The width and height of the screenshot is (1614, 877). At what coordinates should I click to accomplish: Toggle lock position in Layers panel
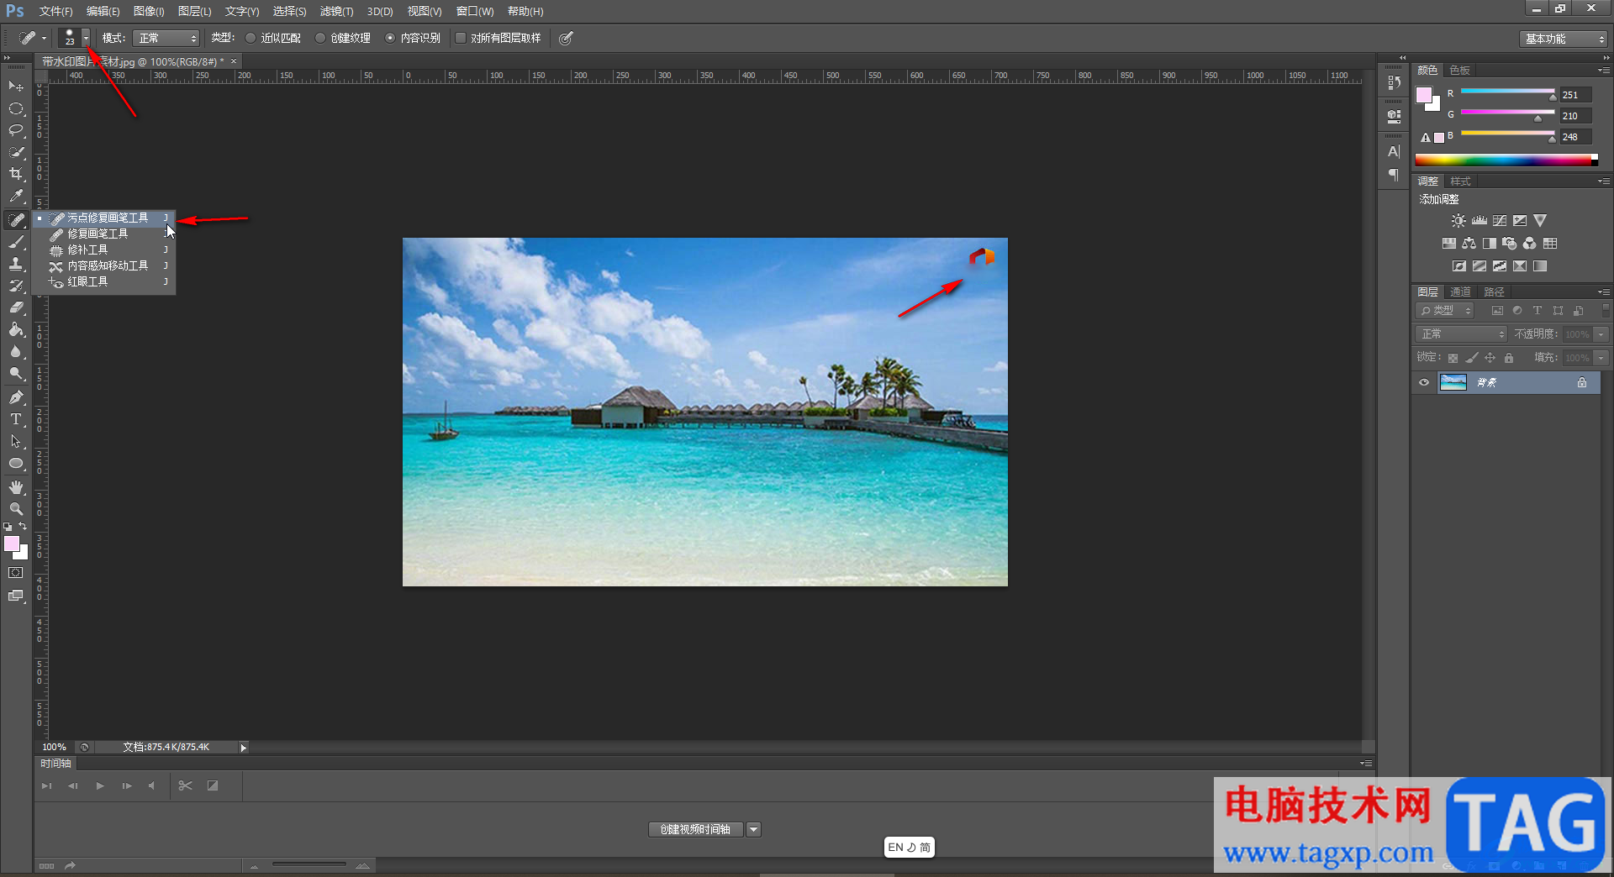(1490, 358)
